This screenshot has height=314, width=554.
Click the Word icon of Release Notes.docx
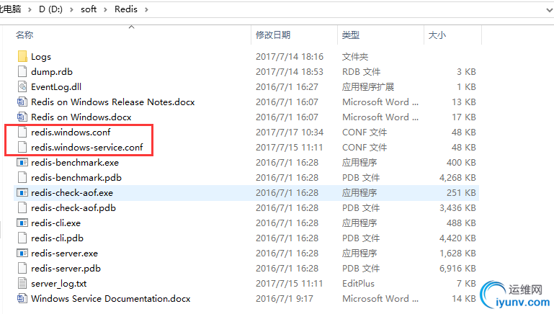(22, 102)
